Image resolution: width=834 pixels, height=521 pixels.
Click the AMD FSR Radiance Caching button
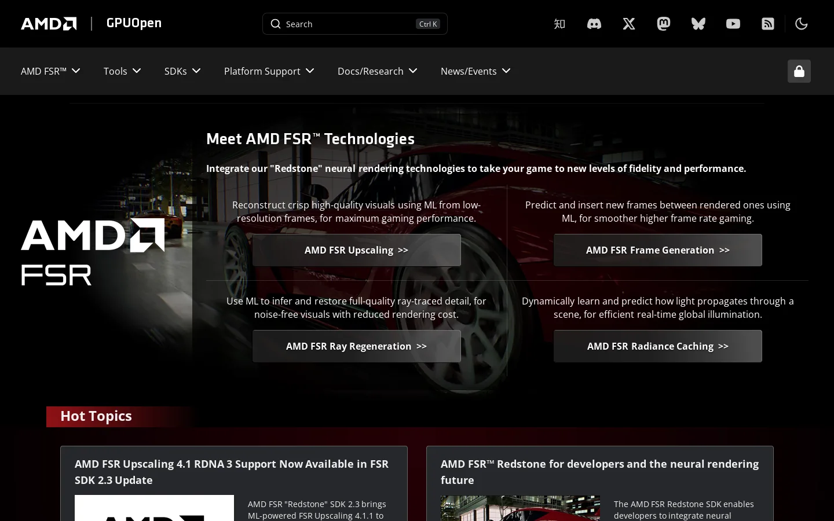point(658,346)
